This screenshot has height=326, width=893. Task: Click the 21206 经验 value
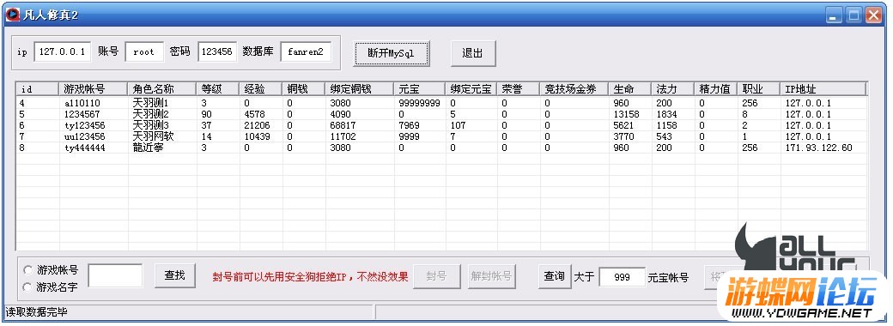pos(257,125)
